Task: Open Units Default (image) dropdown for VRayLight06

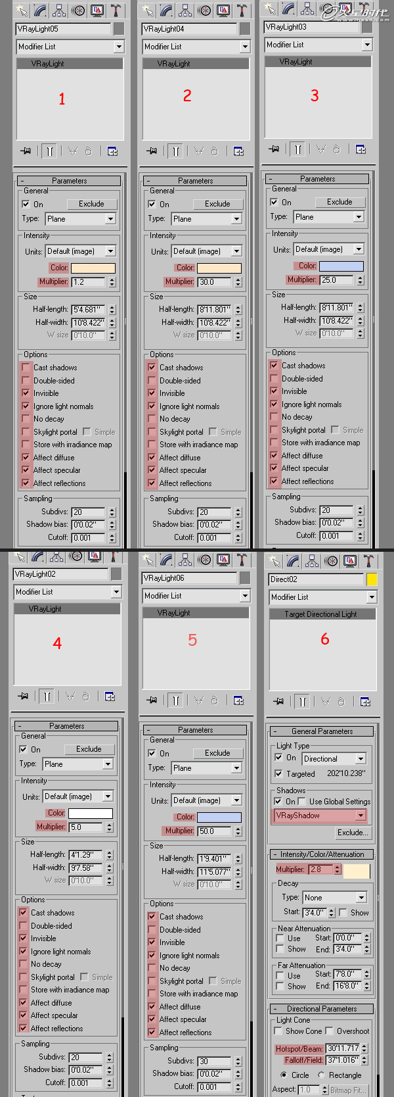Action: [208, 800]
